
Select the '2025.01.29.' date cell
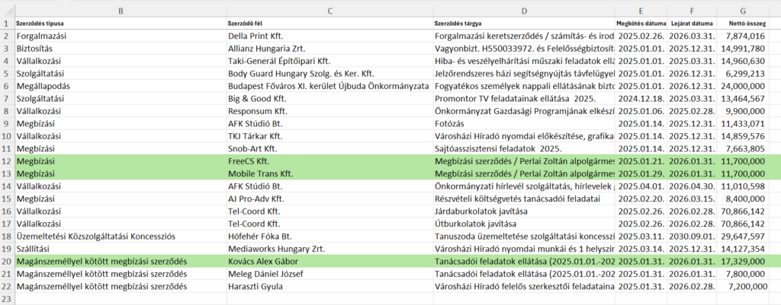(x=641, y=174)
